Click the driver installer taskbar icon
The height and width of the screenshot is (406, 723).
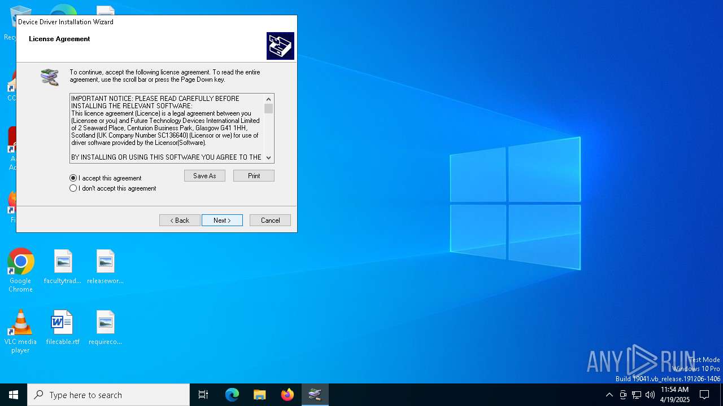tap(315, 395)
